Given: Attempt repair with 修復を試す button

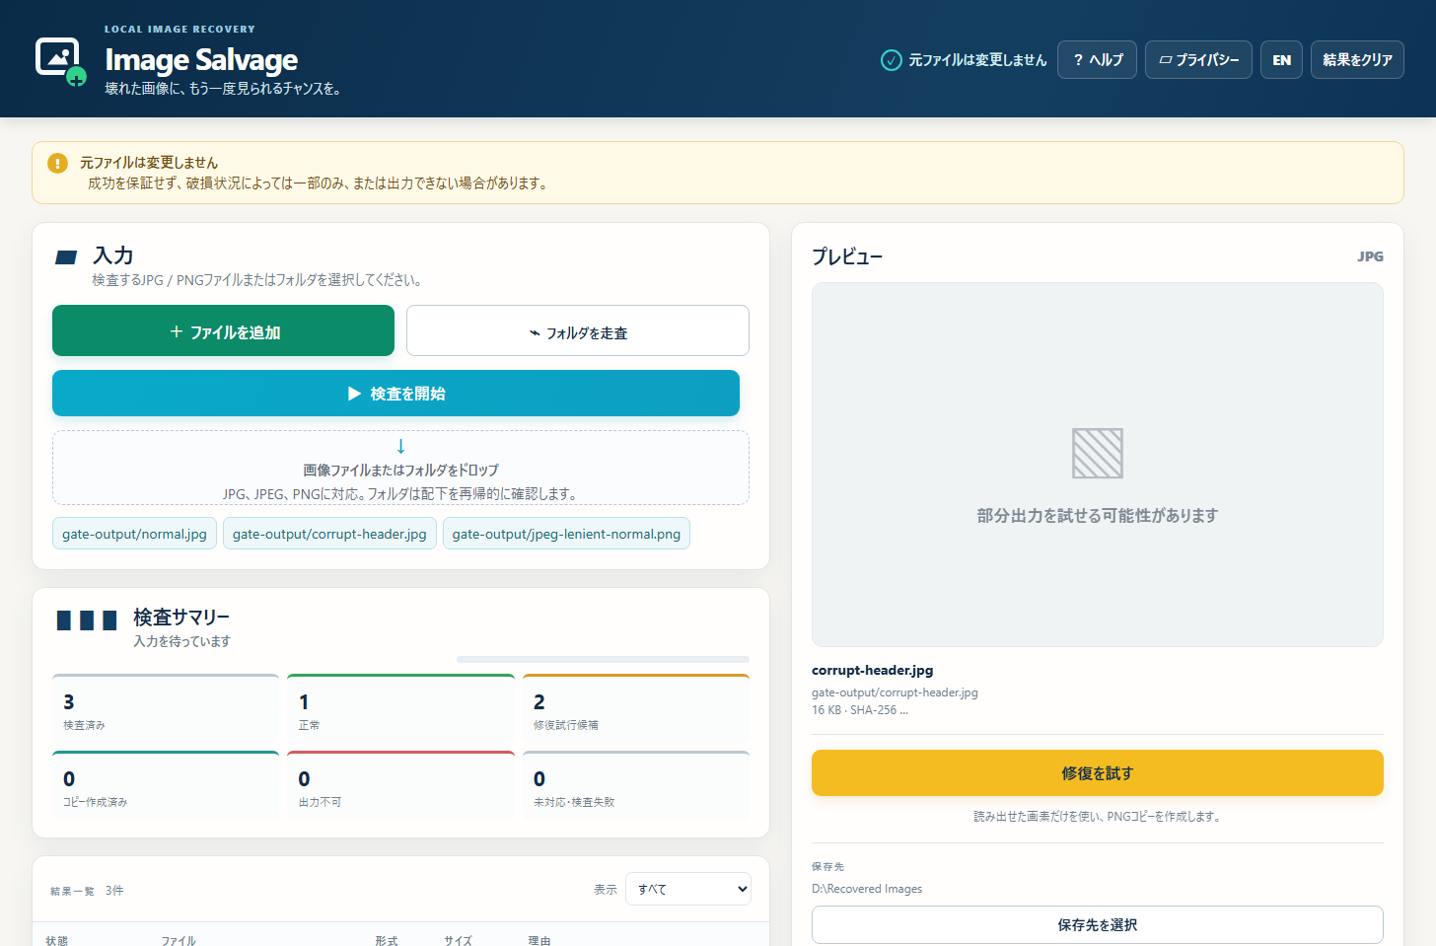Looking at the screenshot, I should tap(1098, 772).
